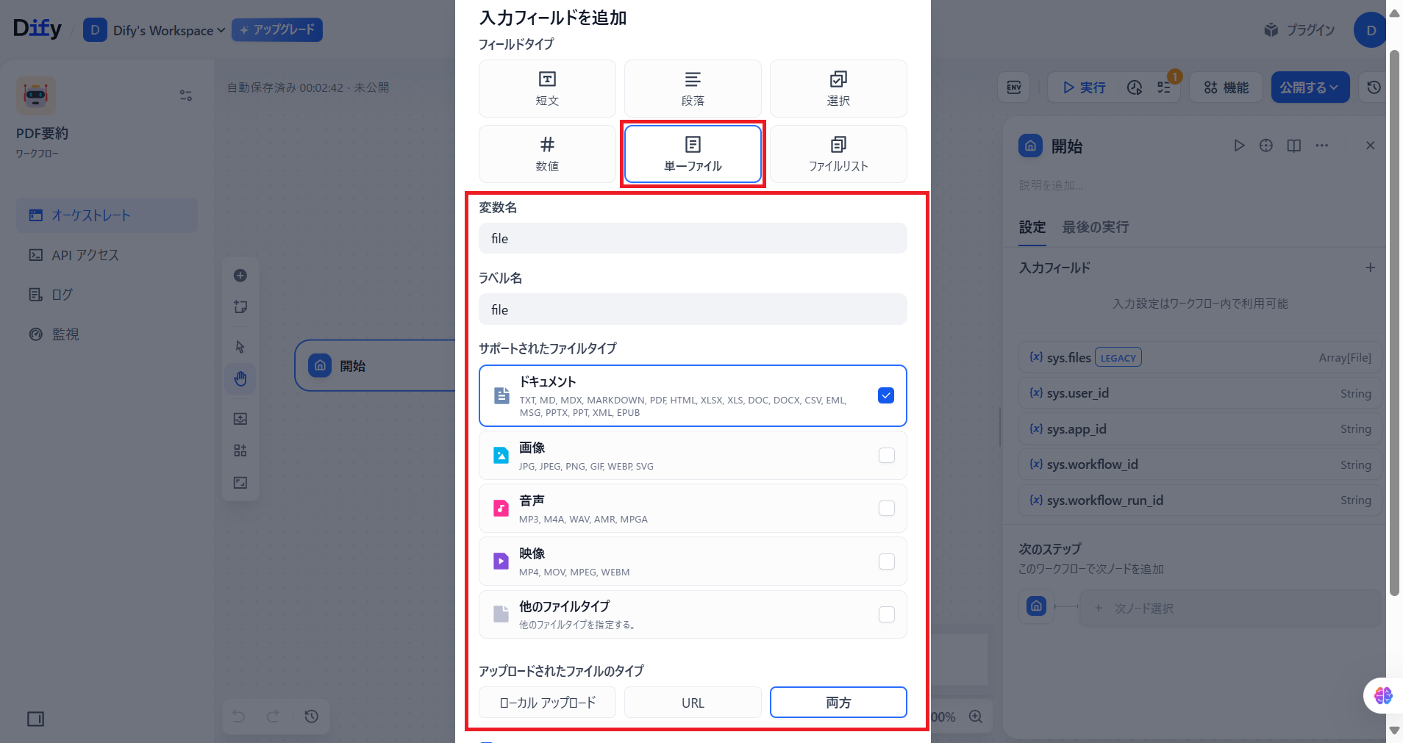Edit the 変数名 field containing file
Viewport: 1403px width, 743px height.
click(692, 238)
